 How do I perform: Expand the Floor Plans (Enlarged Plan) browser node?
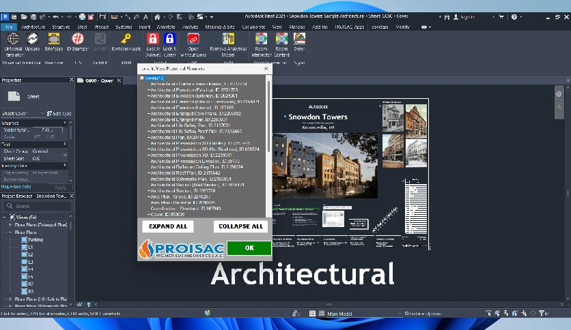coord(10,224)
